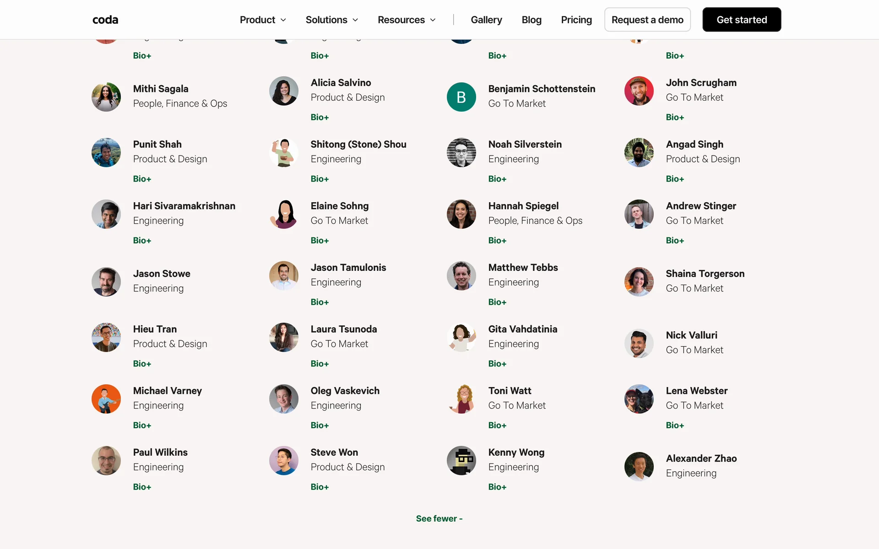The image size is (879, 549).
Task: Click Elaine Sohng's illustrated avatar
Action: (x=284, y=214)
